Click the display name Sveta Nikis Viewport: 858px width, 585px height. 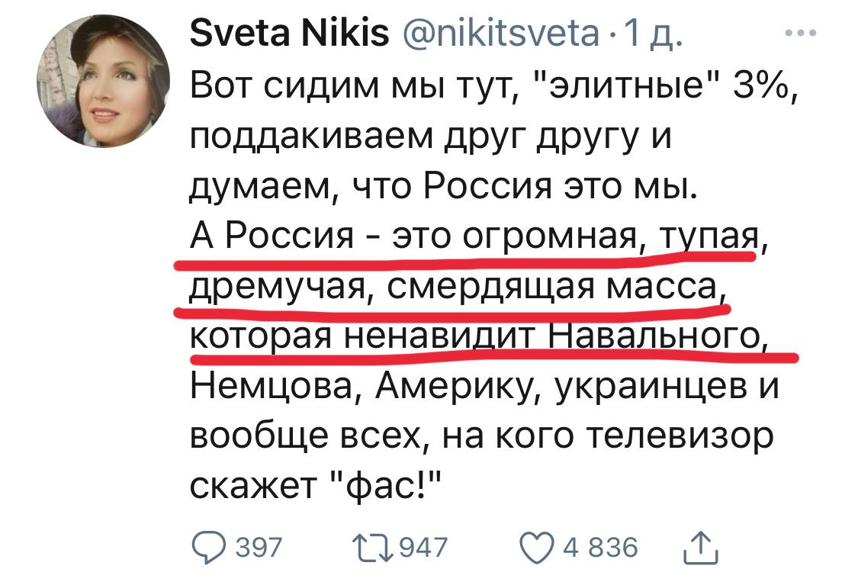coord(288,35)
